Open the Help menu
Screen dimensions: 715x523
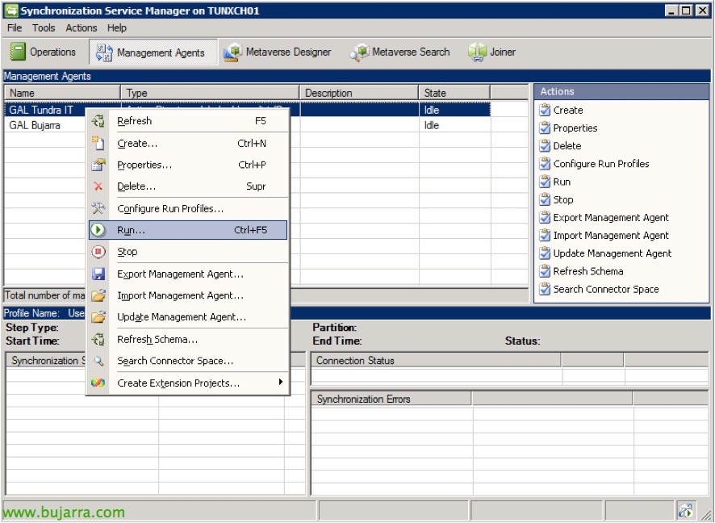tap(117, 27)
